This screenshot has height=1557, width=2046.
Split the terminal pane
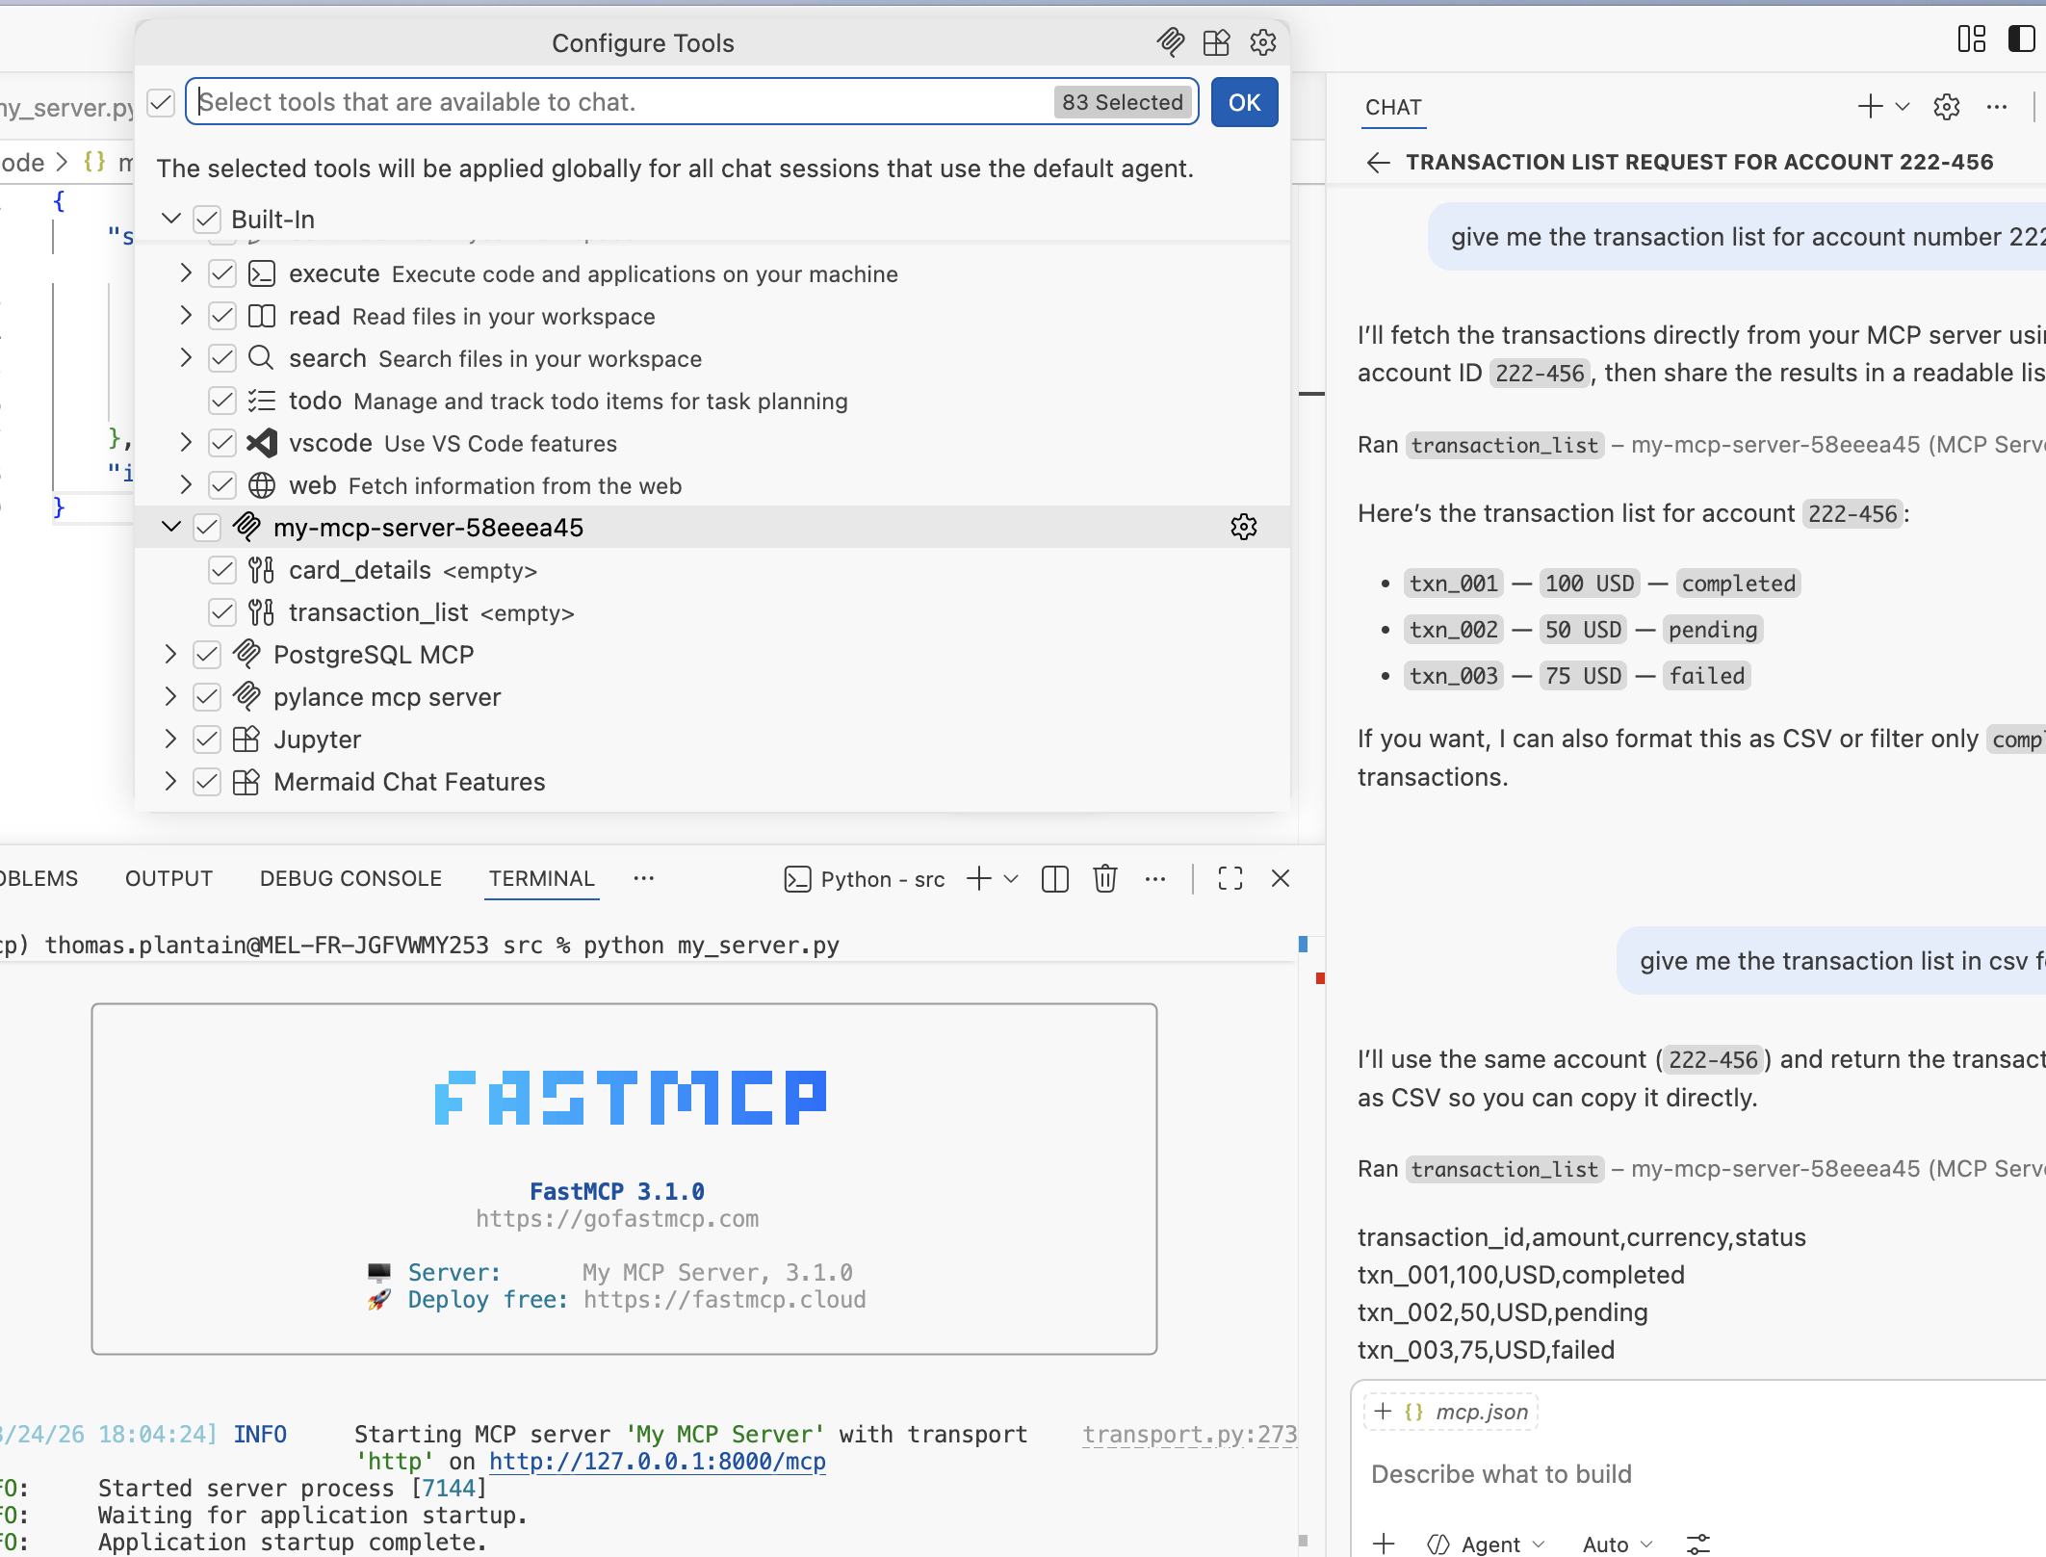coord(1055,879)
